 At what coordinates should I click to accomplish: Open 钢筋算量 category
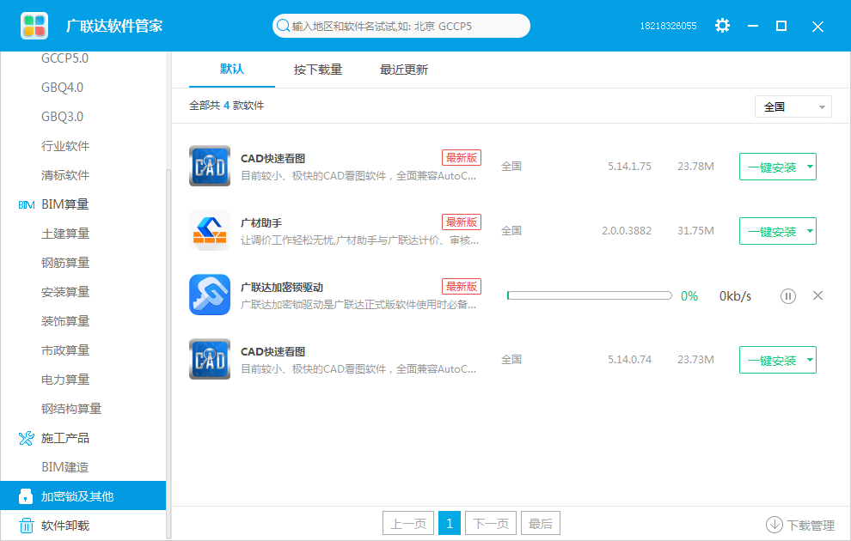[x=65, y=263]
